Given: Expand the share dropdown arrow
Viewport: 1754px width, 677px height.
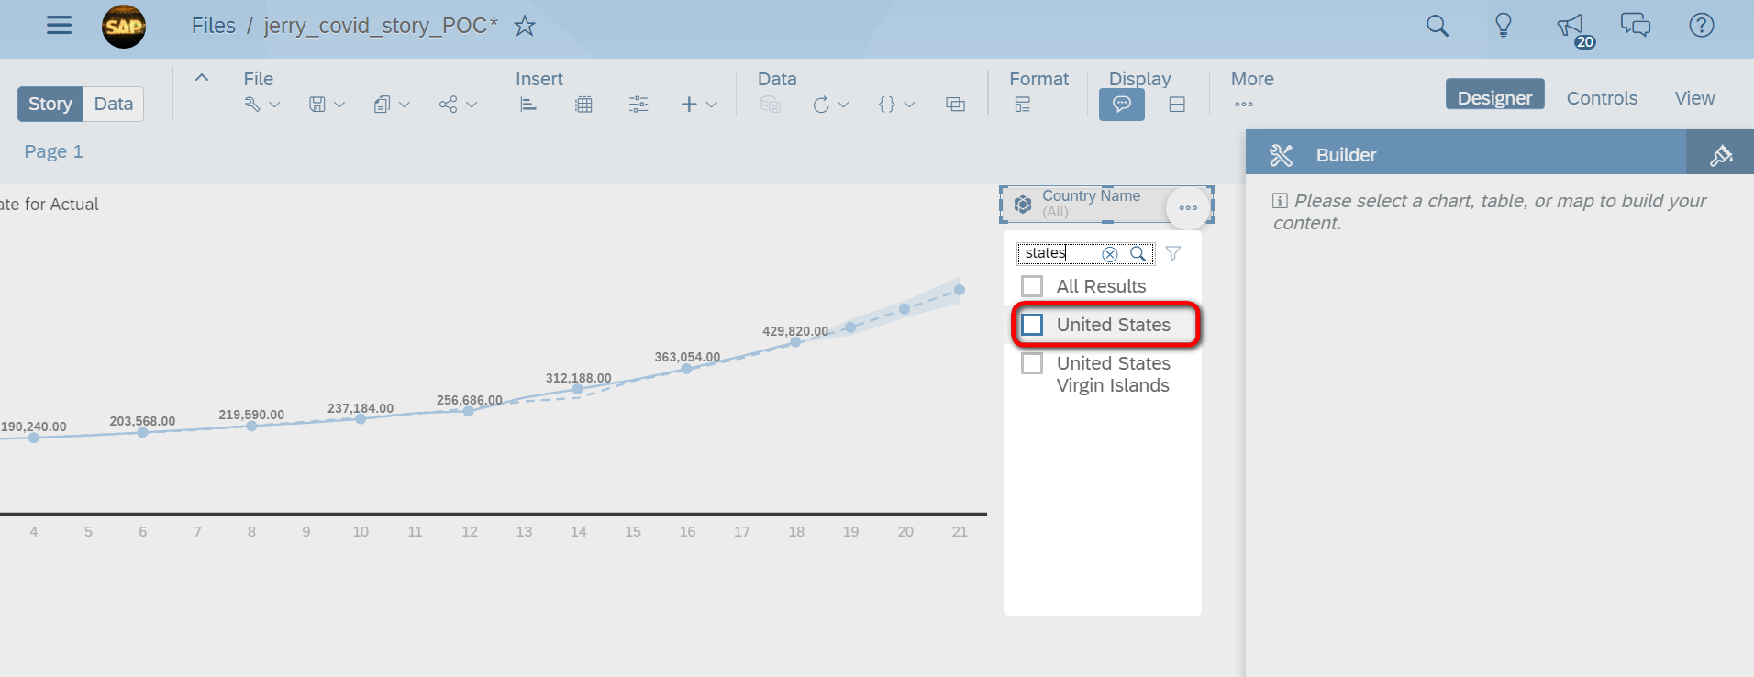Looking at the screenshot, I should click(472, 105).
